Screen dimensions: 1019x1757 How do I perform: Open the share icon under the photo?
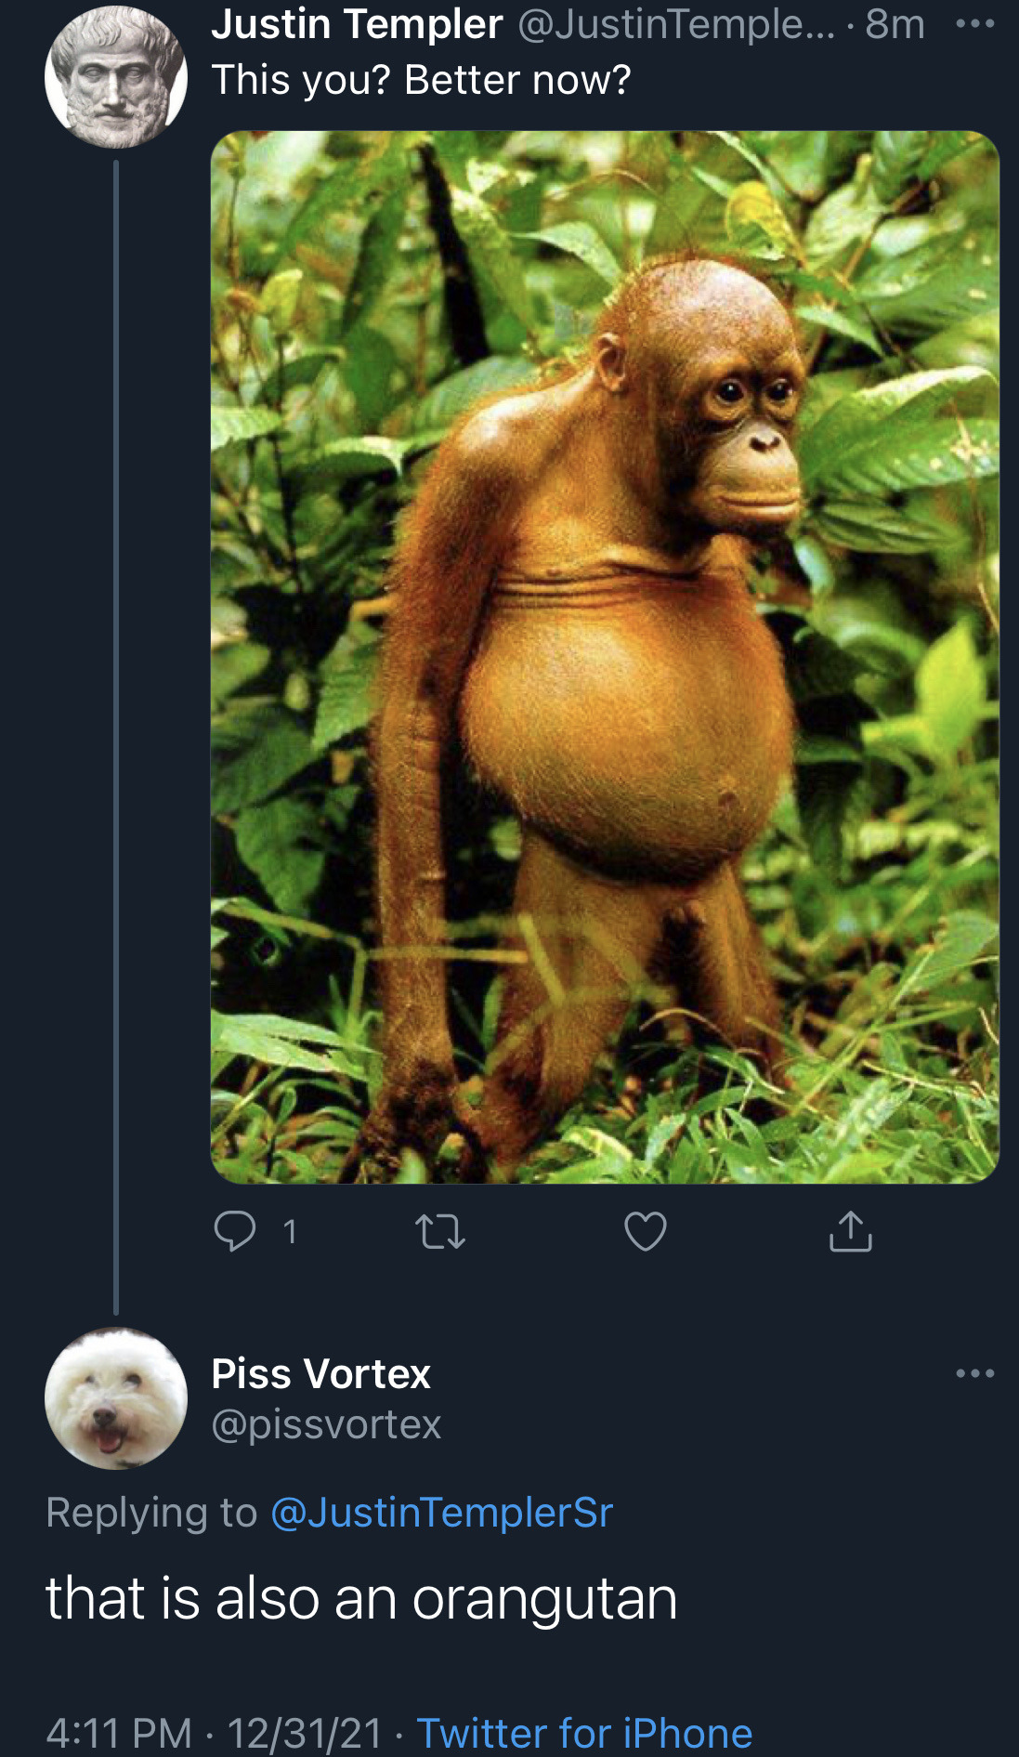(x=851, y=1231)
